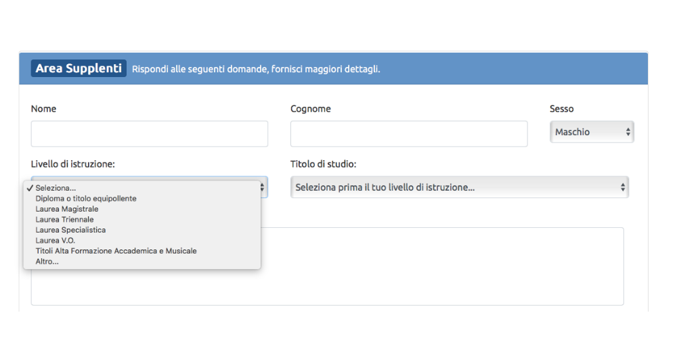Open the Titolo di studio dropdown

point(460,187)
